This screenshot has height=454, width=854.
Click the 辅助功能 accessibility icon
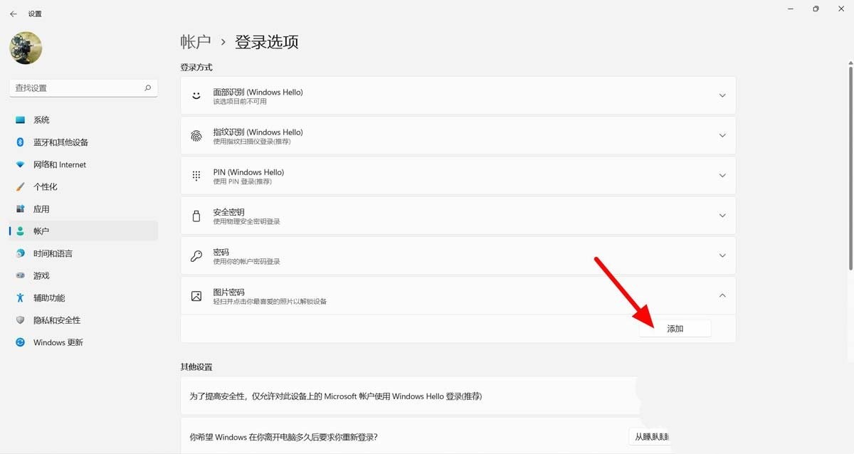pos(20,297)
